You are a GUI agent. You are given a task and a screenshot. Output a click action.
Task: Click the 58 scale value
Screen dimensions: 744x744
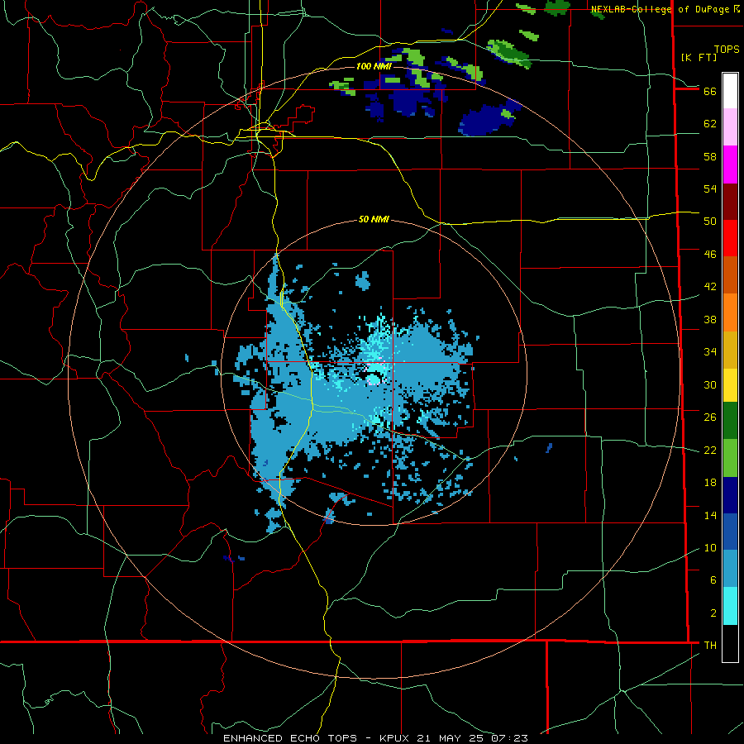coord(710,156)
